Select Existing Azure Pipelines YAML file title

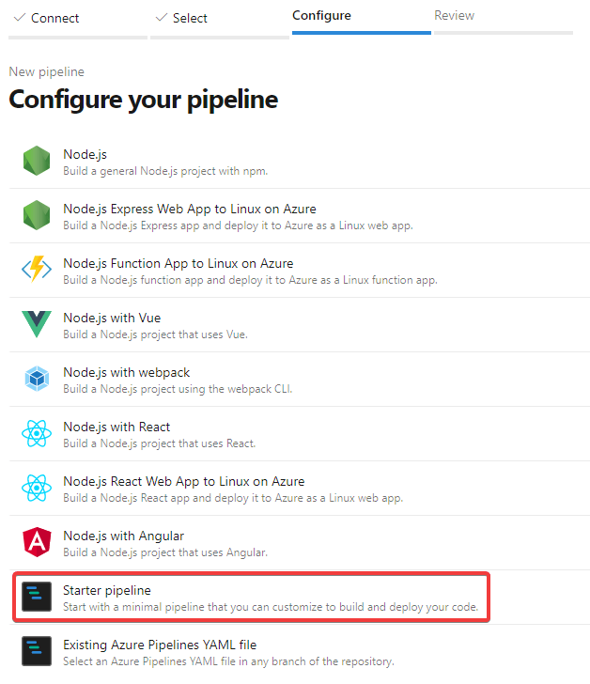point(160,645)
